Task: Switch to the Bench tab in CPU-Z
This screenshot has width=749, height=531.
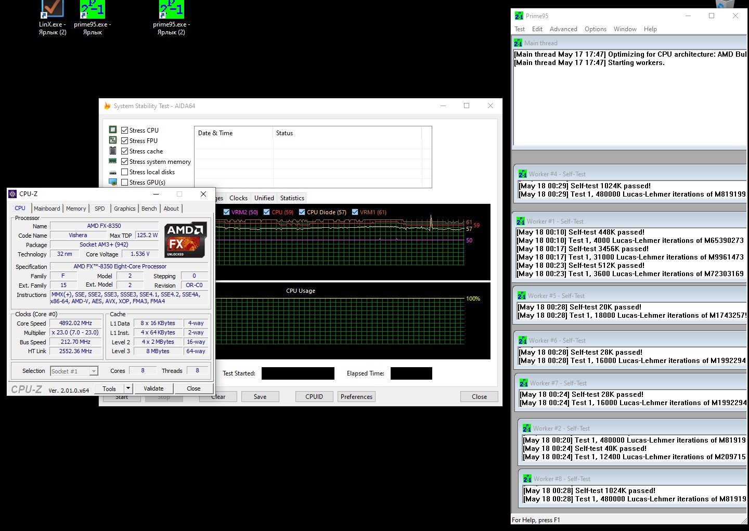Action: point(149,209)
